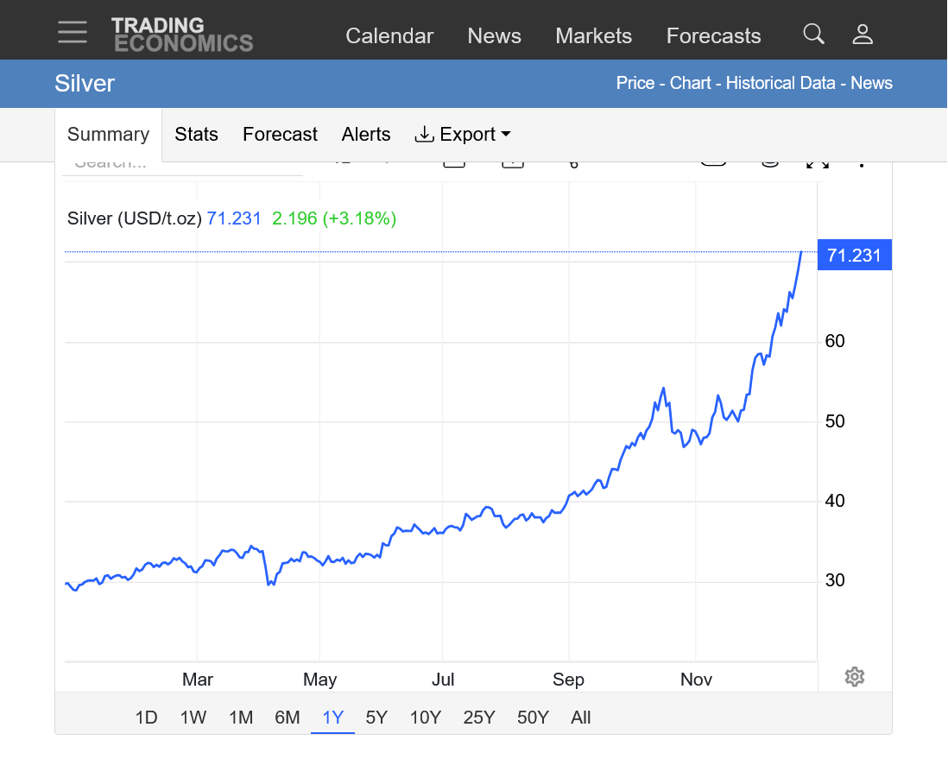Select the 1D time range
Image resolution: width=948 pixels, height=778 pixels.
(146, 718)
